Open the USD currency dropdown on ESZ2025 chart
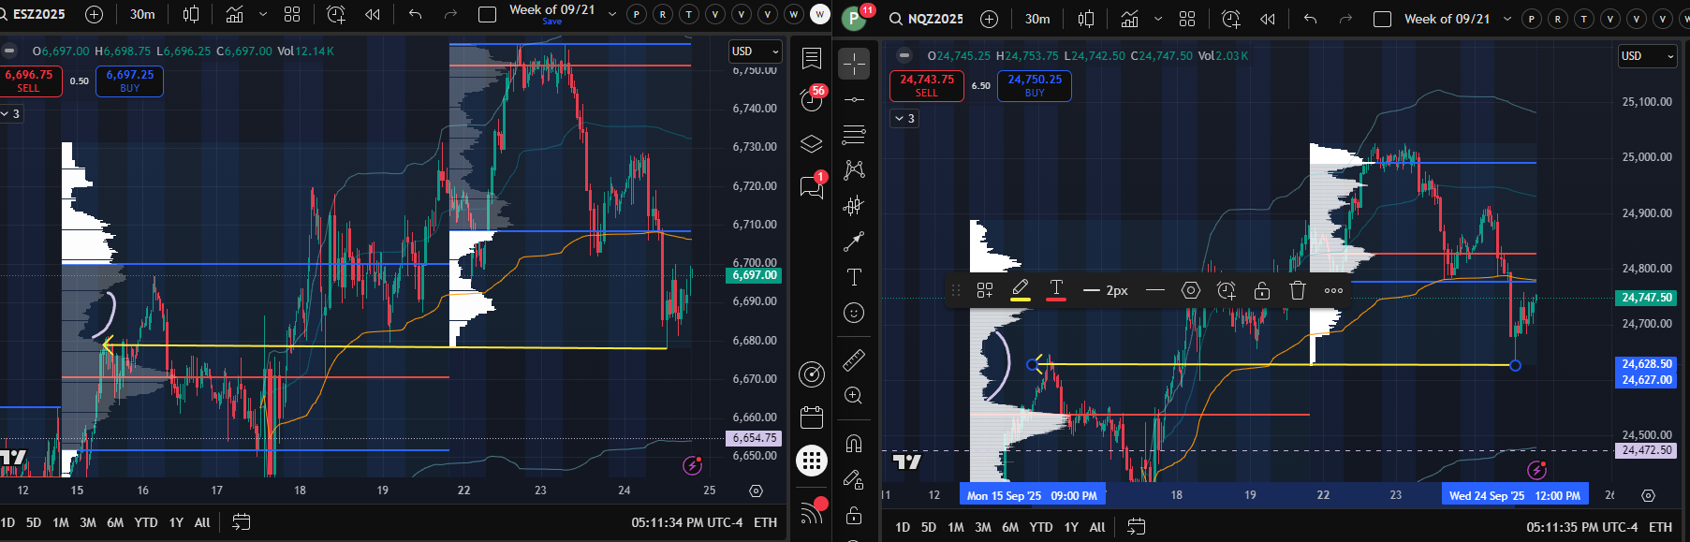The height and width of the screenshot is (542, 1690). coord(756,51)
